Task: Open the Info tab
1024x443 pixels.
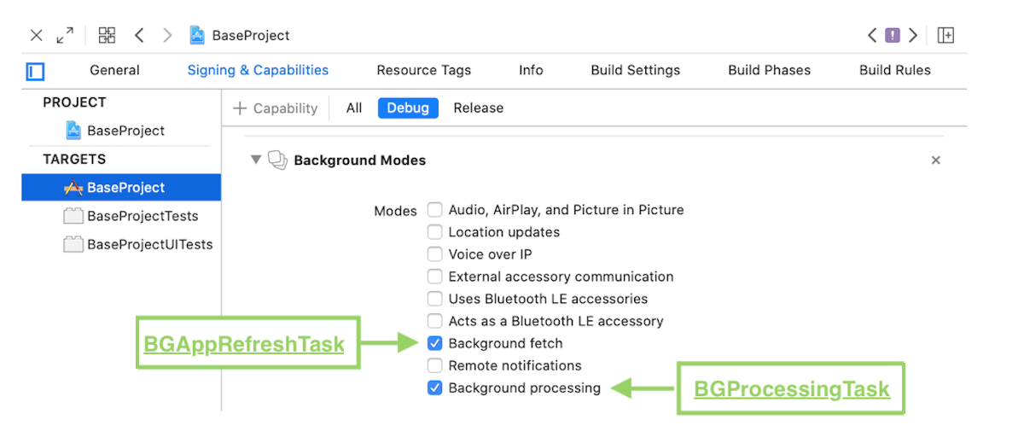Action: click(x=531, y=70)
